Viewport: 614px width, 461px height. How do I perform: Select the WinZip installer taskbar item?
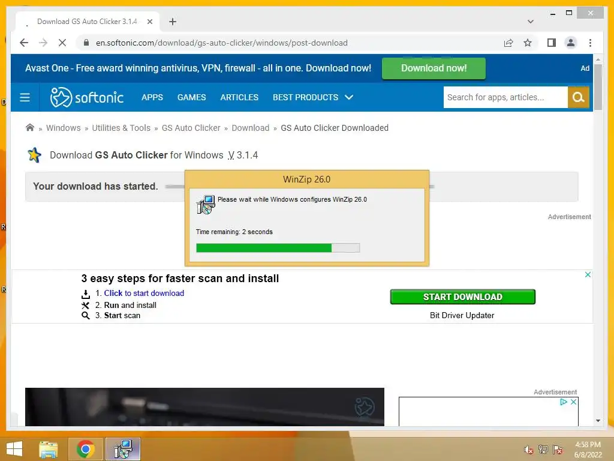pos(122,449)
